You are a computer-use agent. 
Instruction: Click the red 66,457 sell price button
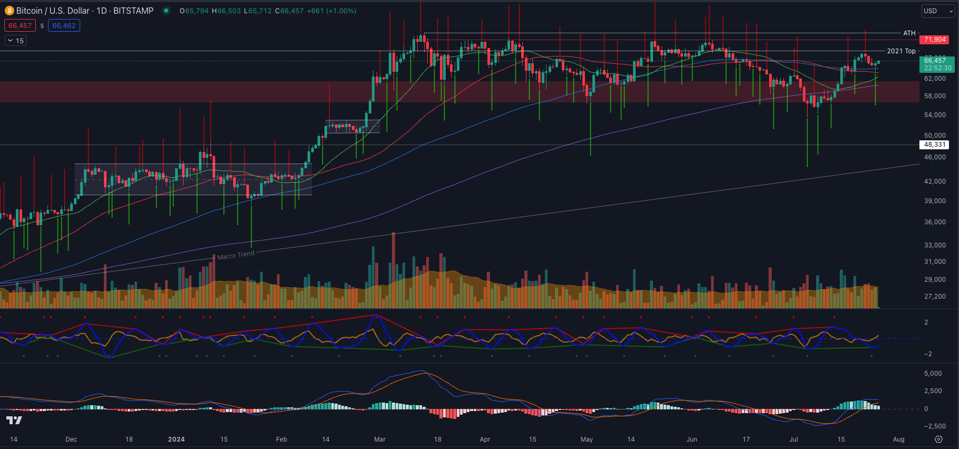[20, 25]
